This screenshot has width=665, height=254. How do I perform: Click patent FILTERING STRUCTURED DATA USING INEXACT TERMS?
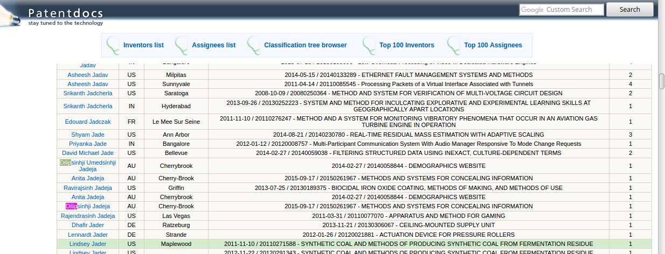click(x=408, y=153)
